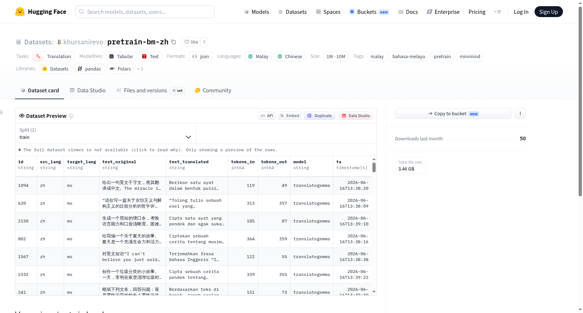Open the pretrain-bm-zh dataset title link
Image resolution: width=583 pixels, height=313 pixels.
(138, 42)
